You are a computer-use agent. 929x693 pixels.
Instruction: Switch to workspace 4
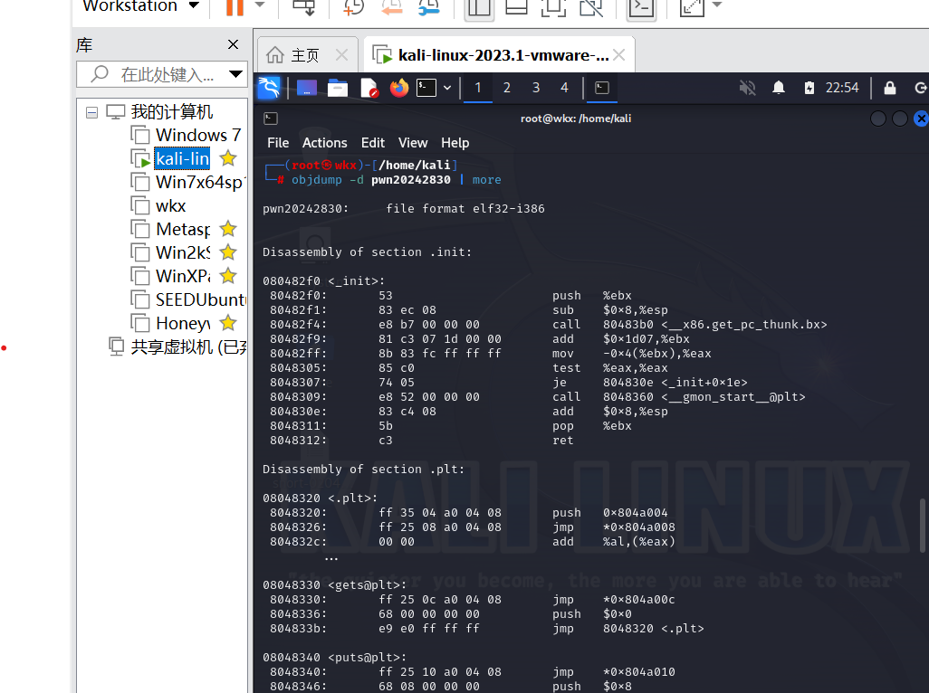point(565,88)
